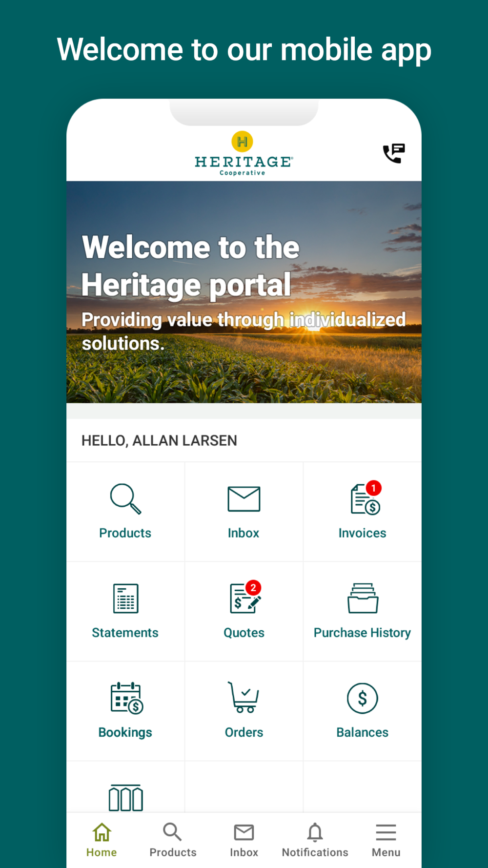Open the Notifications bell tab
The image size is (488, 868).
pyautogui.click(x=315, y=840)
